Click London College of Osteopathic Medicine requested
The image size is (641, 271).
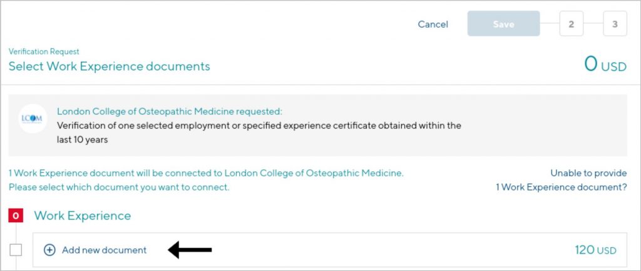pos(170,111)
